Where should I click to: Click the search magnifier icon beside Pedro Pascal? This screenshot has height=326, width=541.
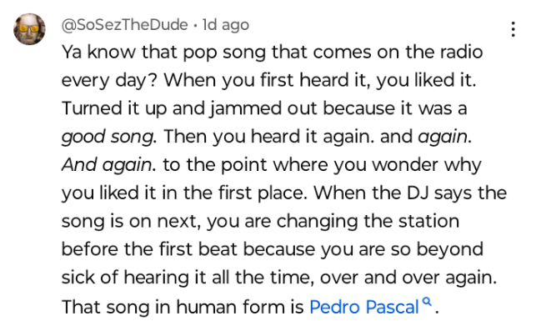(427, 302)
